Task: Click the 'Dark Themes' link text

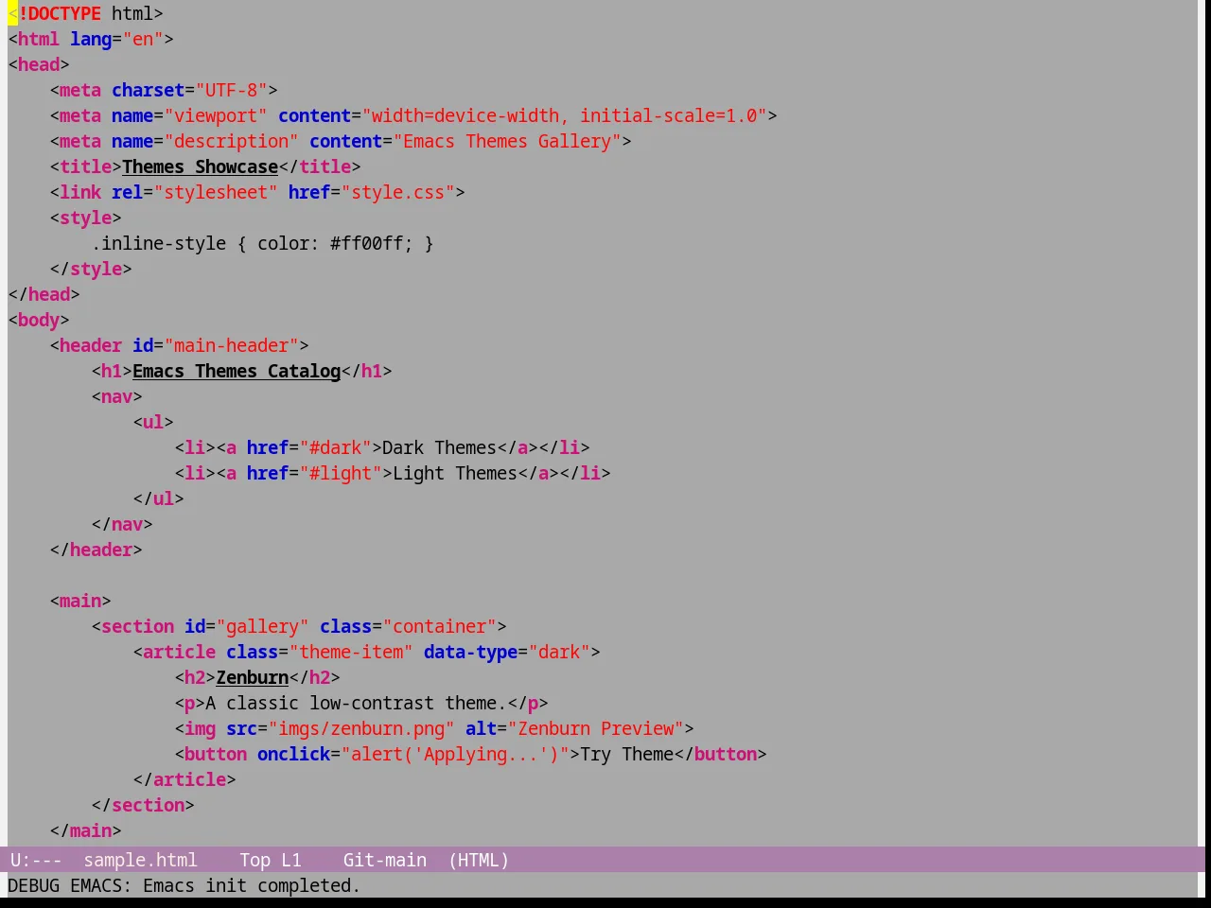Action: pyautogui.click(x=439, y=447)
